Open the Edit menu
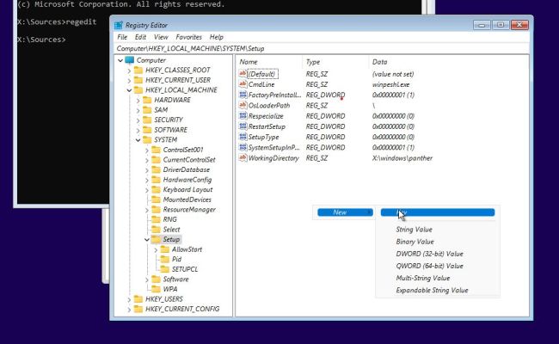This screenshot has width=559, height=344. pos(140,37)
